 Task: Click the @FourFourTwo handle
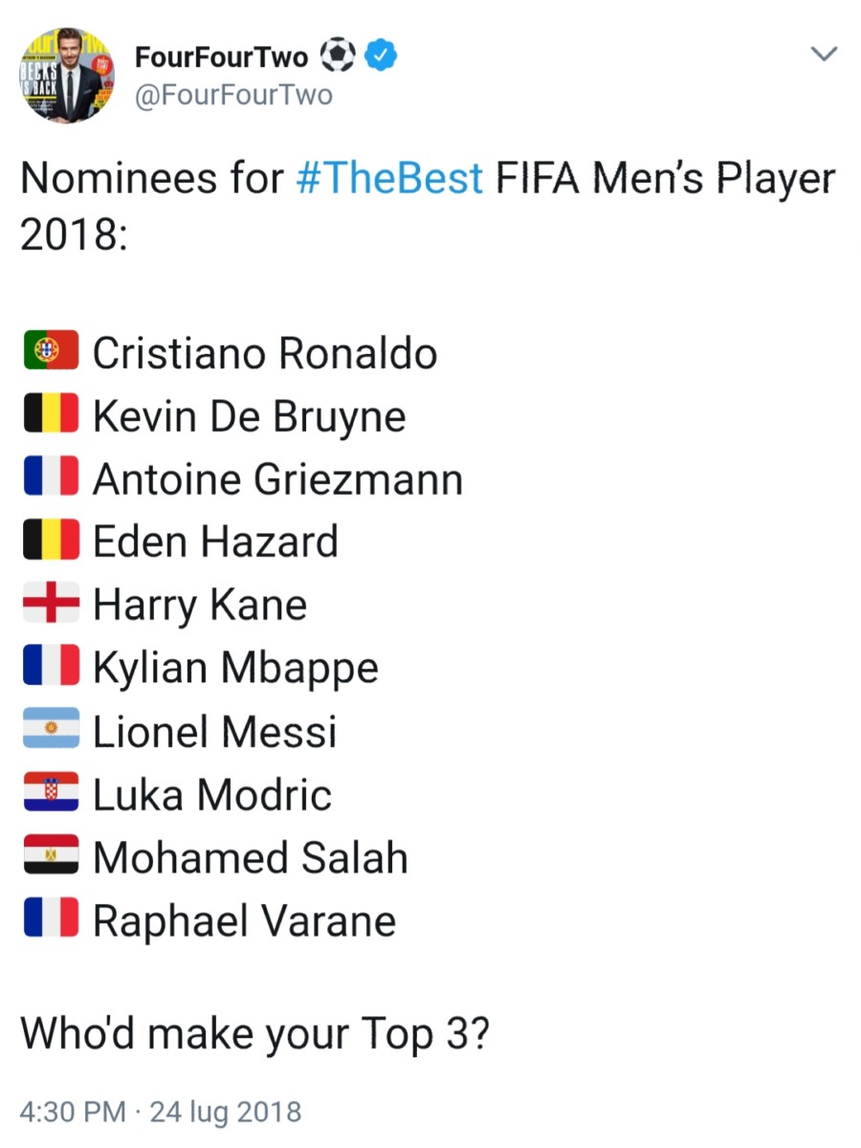[x=233, y=96]
